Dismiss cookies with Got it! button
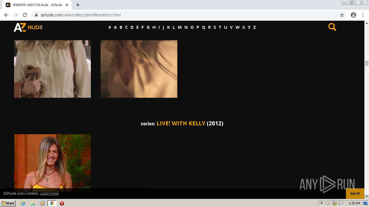Screen dimensions: 369x207 pyautogui.click(x=355, y=193)
